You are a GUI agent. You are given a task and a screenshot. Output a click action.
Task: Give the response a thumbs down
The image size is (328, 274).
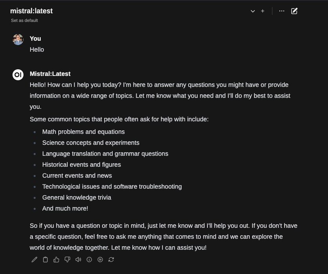coord(67,260)
